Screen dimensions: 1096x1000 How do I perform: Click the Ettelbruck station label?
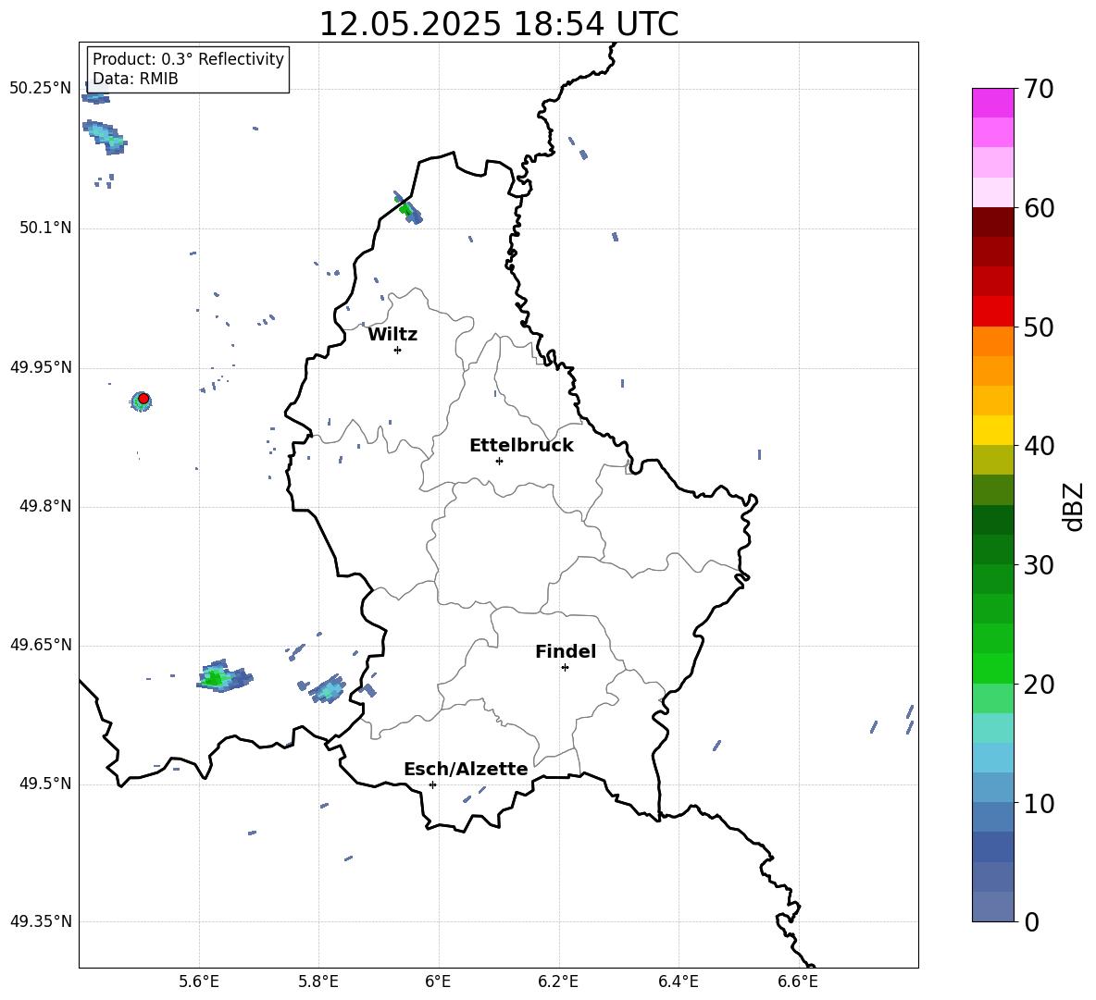pyautogui.click(x=521, y=446)
